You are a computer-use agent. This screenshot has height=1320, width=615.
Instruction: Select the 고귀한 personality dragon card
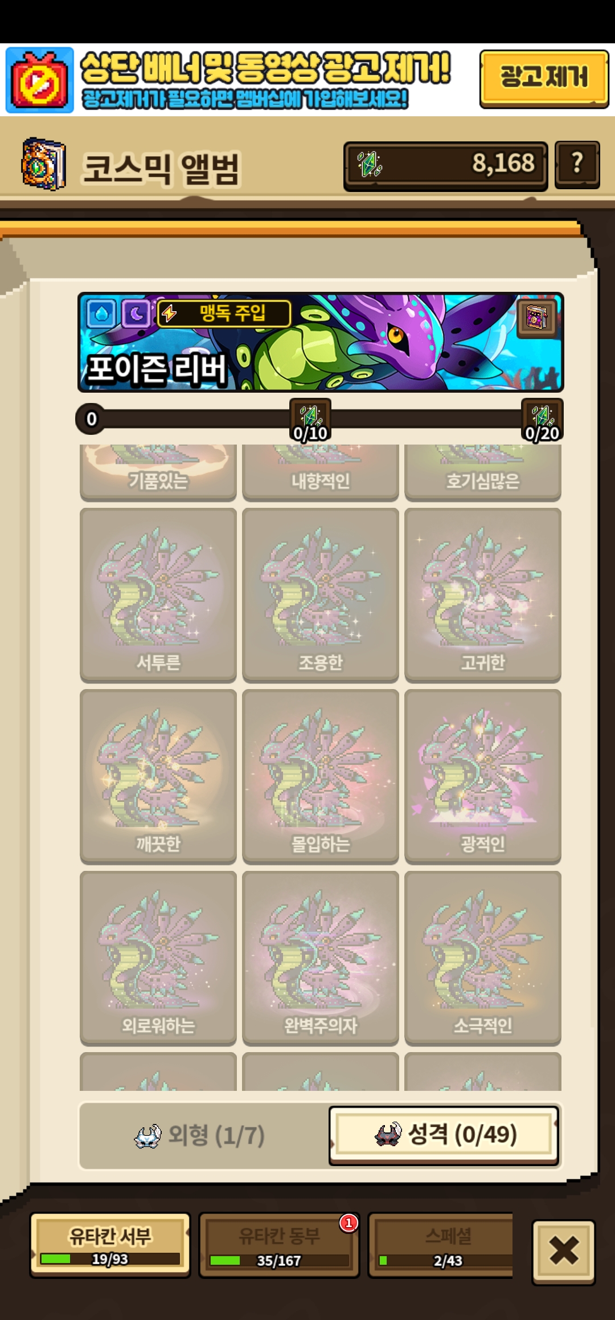(x=483, y=595)
